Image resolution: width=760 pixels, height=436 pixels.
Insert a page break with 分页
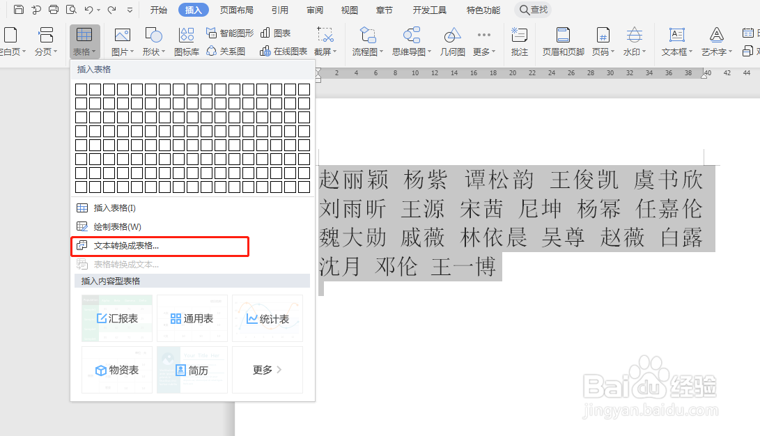tap(45, 41)
